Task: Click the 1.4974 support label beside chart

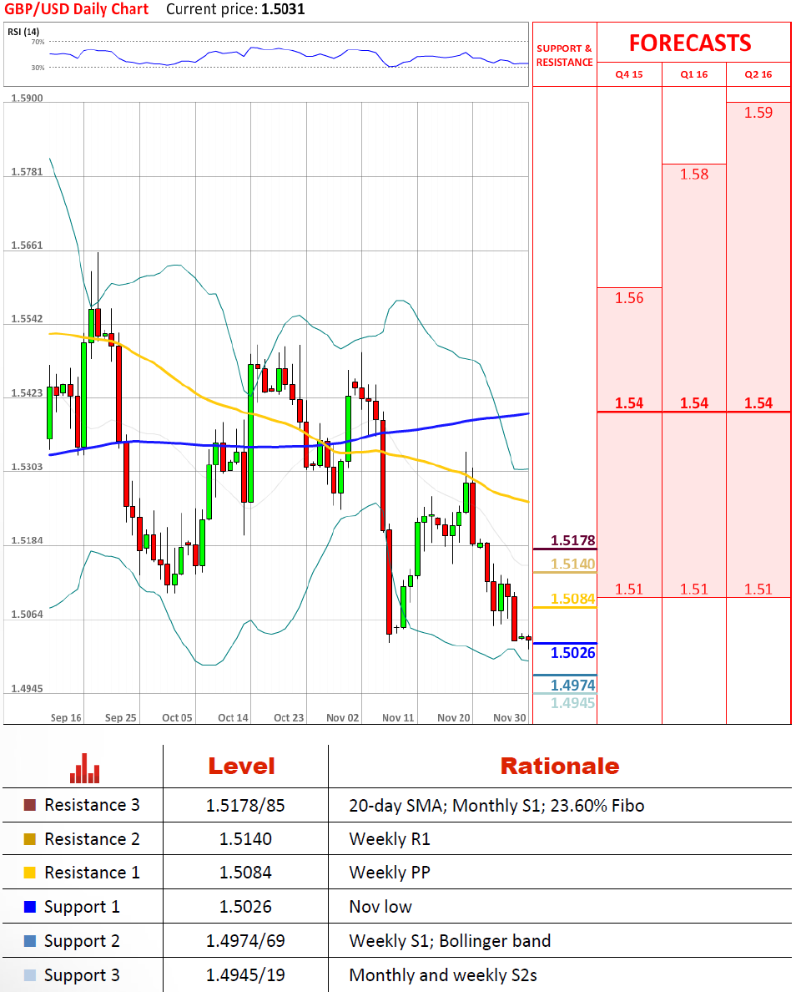Action: 573,686
